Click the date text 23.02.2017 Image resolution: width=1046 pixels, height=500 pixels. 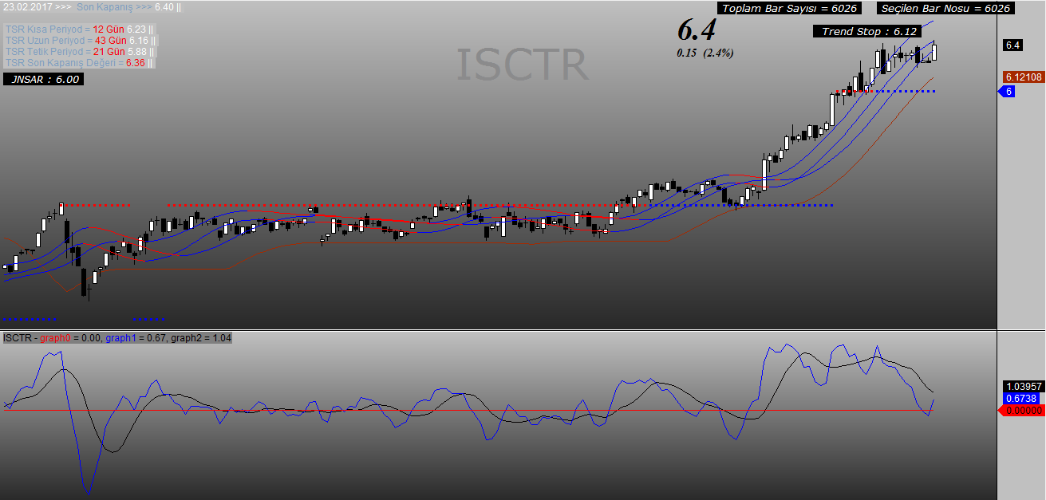click(x=26, y=7)
